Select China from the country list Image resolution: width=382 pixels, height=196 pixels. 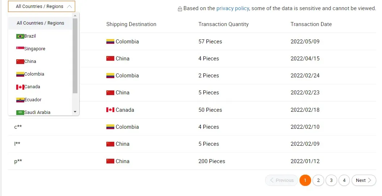point(30,61)
